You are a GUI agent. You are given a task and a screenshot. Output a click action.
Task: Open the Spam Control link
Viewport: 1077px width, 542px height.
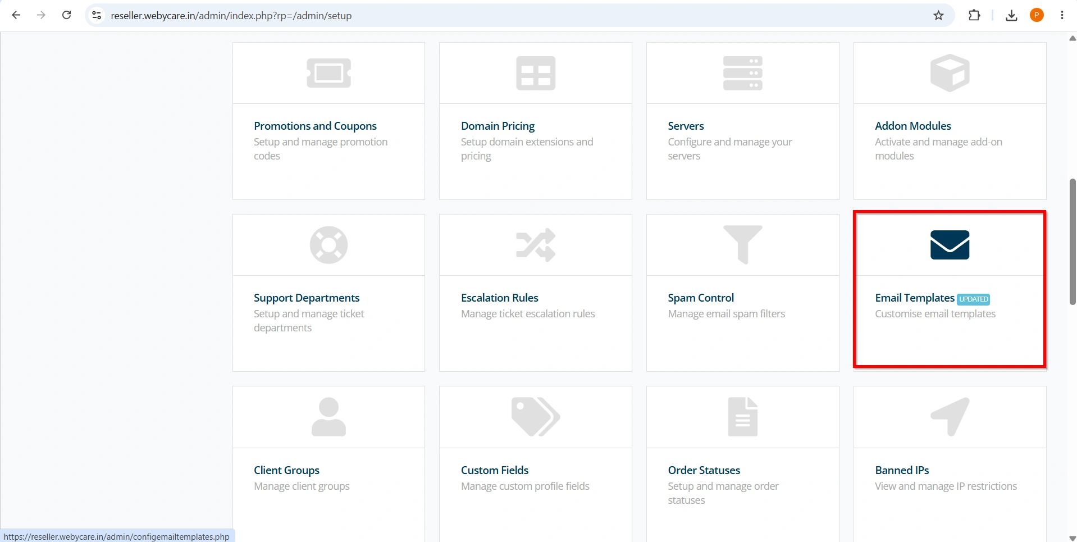pos(701,298)
